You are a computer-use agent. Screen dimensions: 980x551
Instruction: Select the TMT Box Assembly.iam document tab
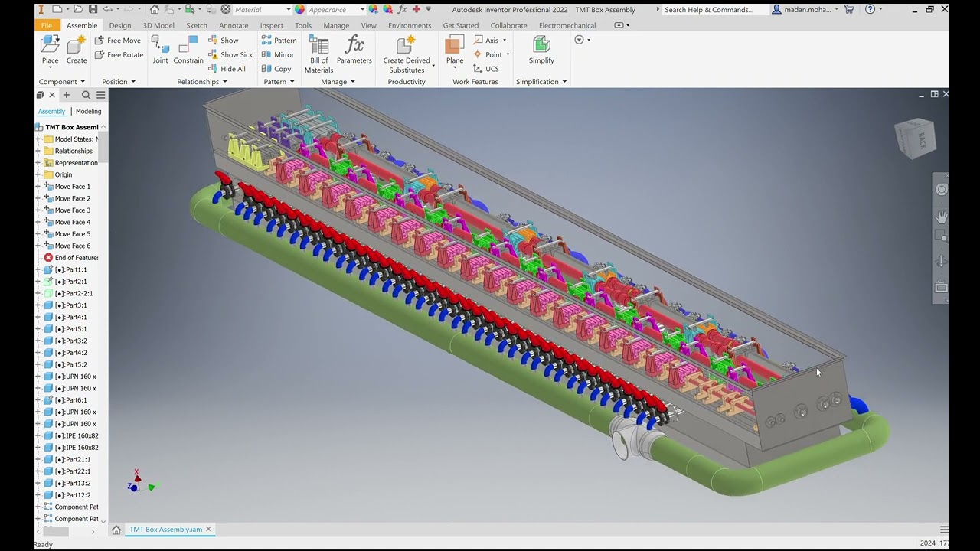(165, 530)
